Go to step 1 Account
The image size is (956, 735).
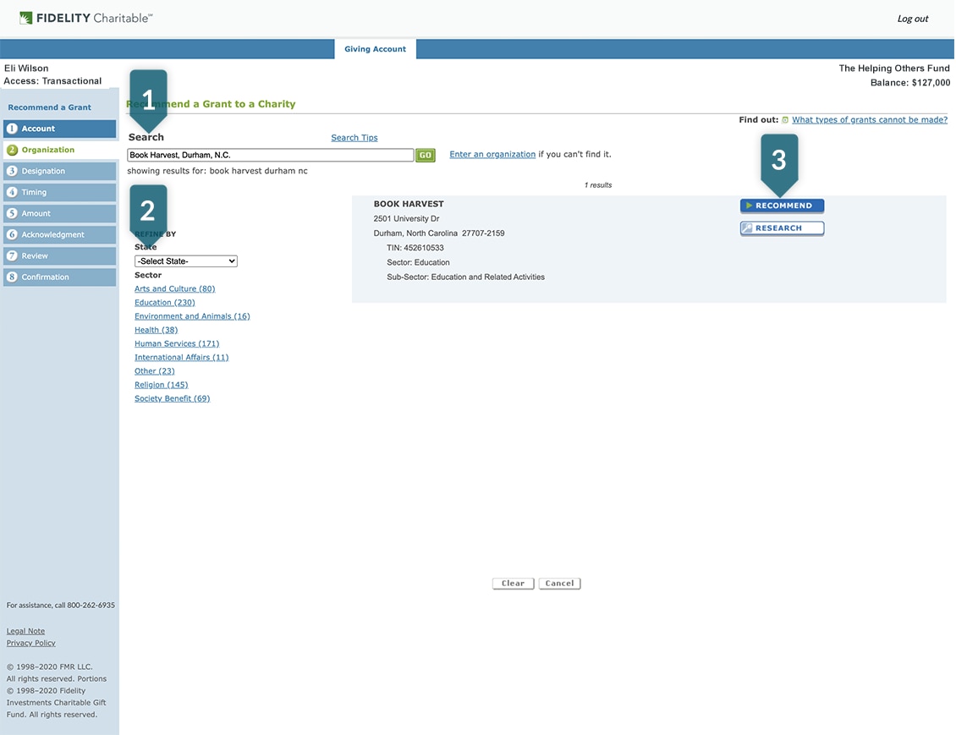pyautogui.click(x=60, y=129)
